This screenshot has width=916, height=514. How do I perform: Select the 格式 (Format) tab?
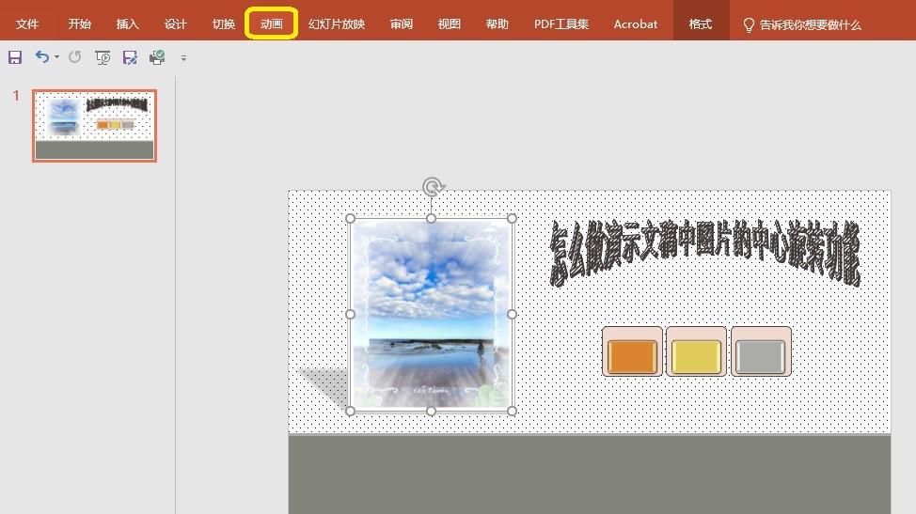pos(701,24)
